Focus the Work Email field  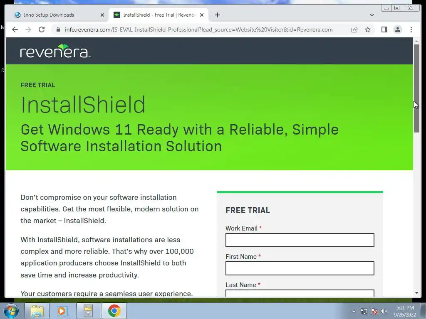[300, 240]
